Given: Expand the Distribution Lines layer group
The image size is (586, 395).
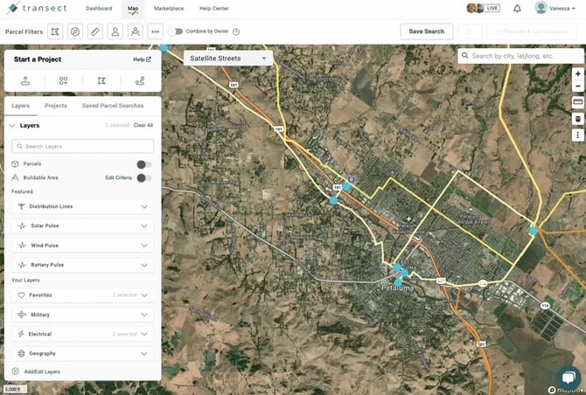Looking at the screenshot, I should click(144, 206).
